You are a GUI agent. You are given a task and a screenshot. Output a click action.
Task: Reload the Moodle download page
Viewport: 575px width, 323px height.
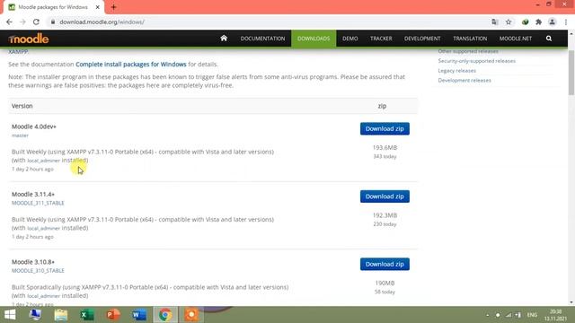[x=36, y=22]
